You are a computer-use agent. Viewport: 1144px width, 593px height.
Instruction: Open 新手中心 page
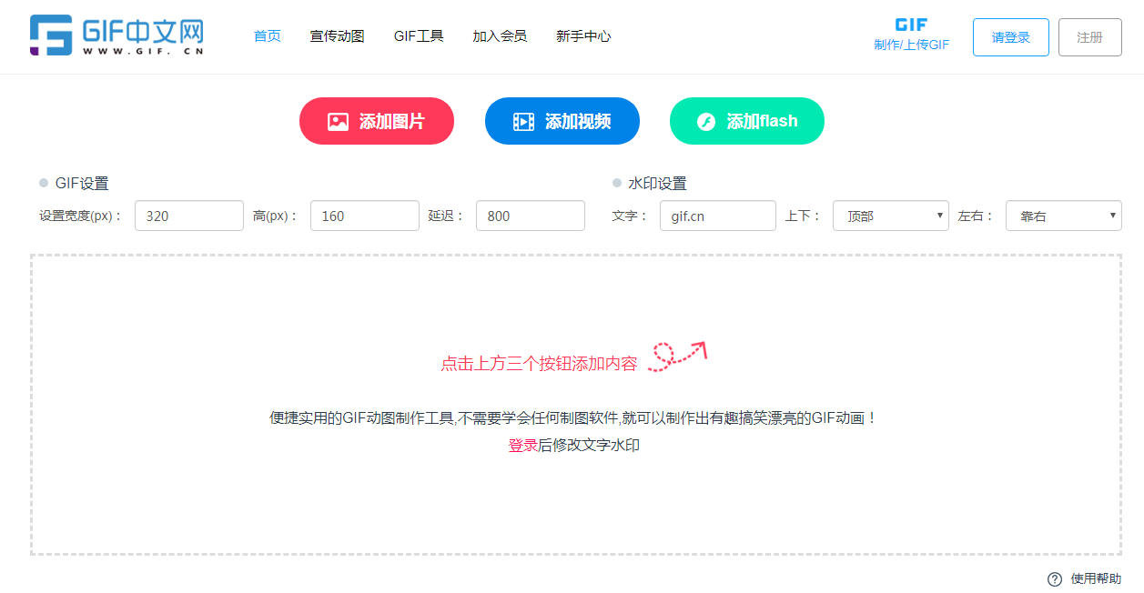click(x=583, y=36)
